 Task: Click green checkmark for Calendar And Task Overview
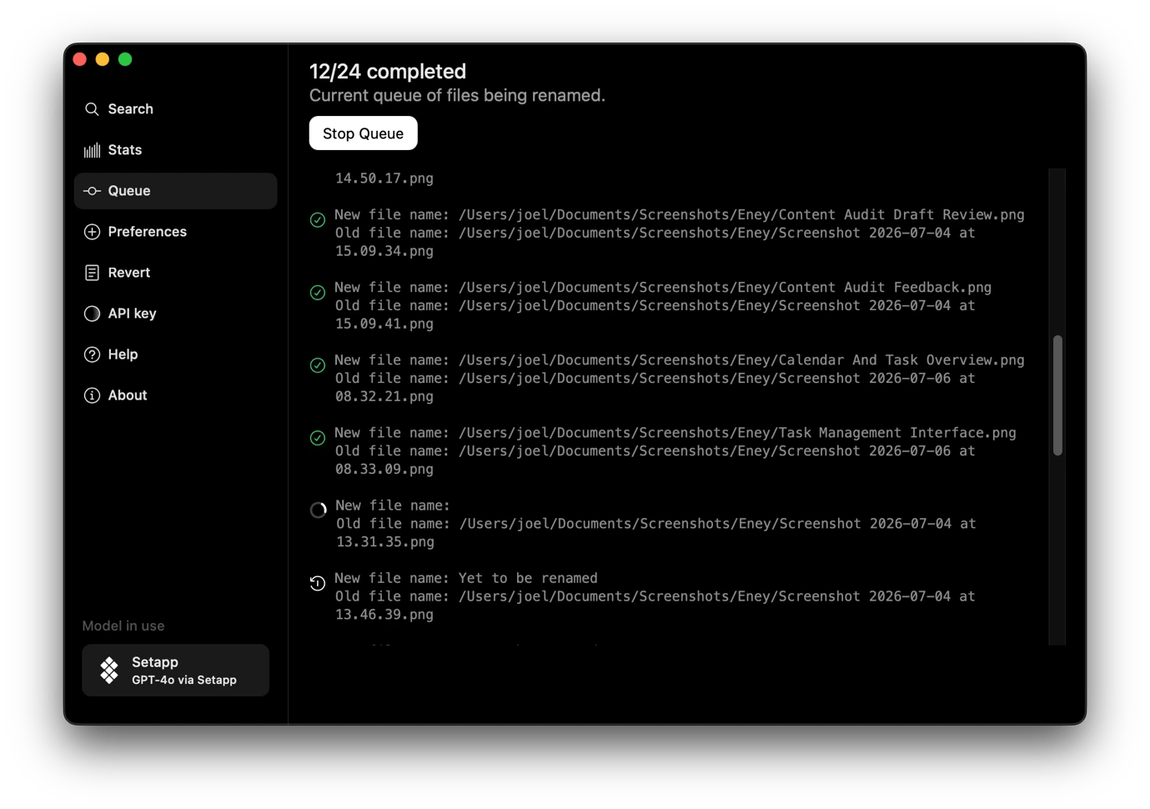coord(318,365)
